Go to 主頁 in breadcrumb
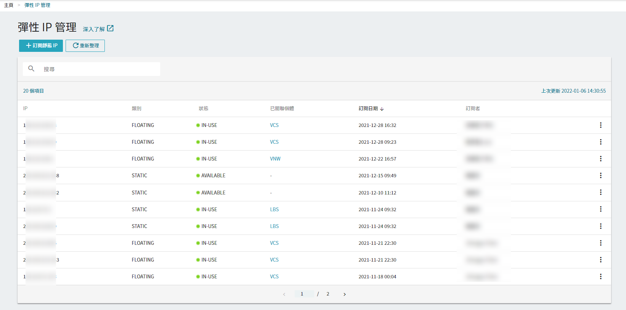 point(9,5)
